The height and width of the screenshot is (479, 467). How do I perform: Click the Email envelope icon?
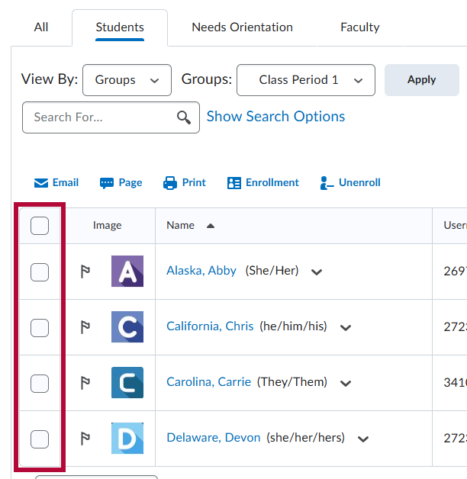(41, 183)
